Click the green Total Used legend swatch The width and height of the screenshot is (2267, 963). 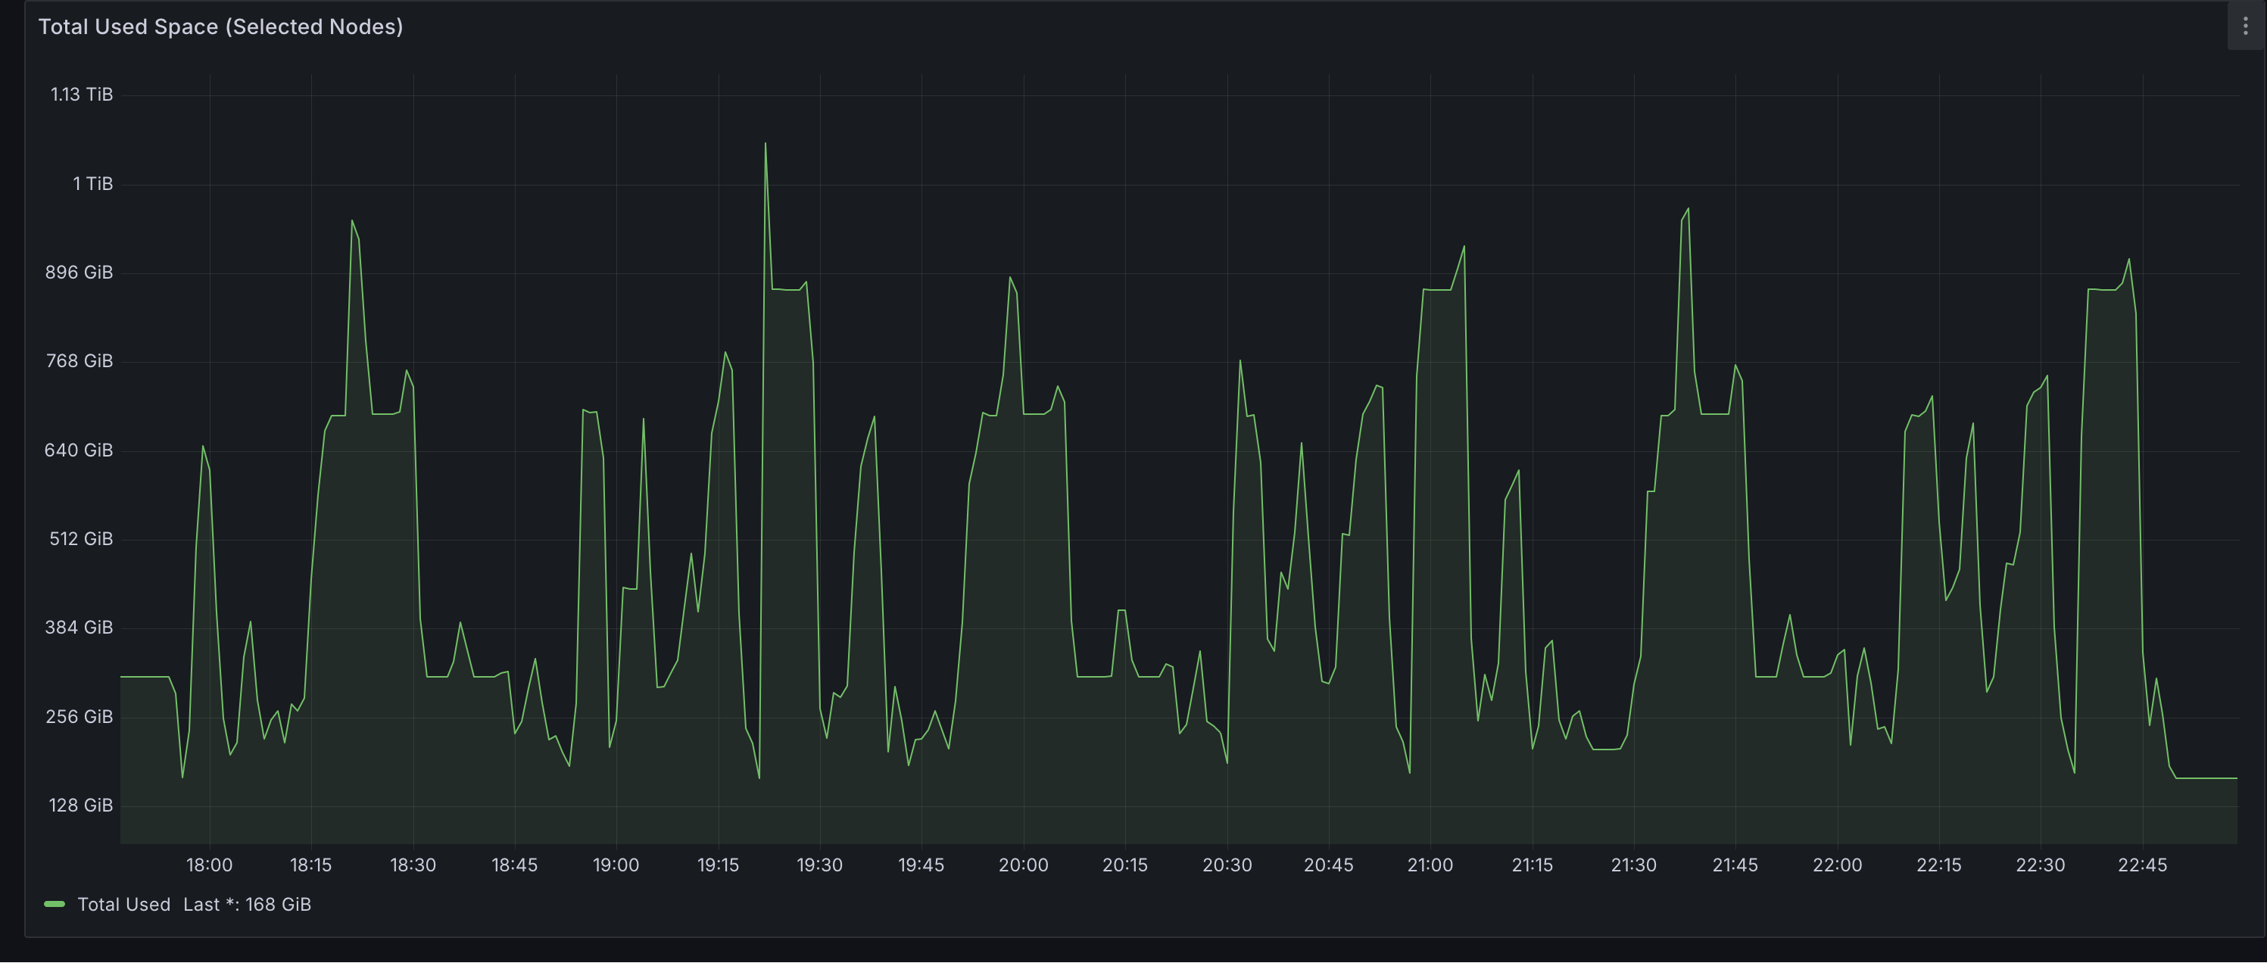[x=55, y=904]
